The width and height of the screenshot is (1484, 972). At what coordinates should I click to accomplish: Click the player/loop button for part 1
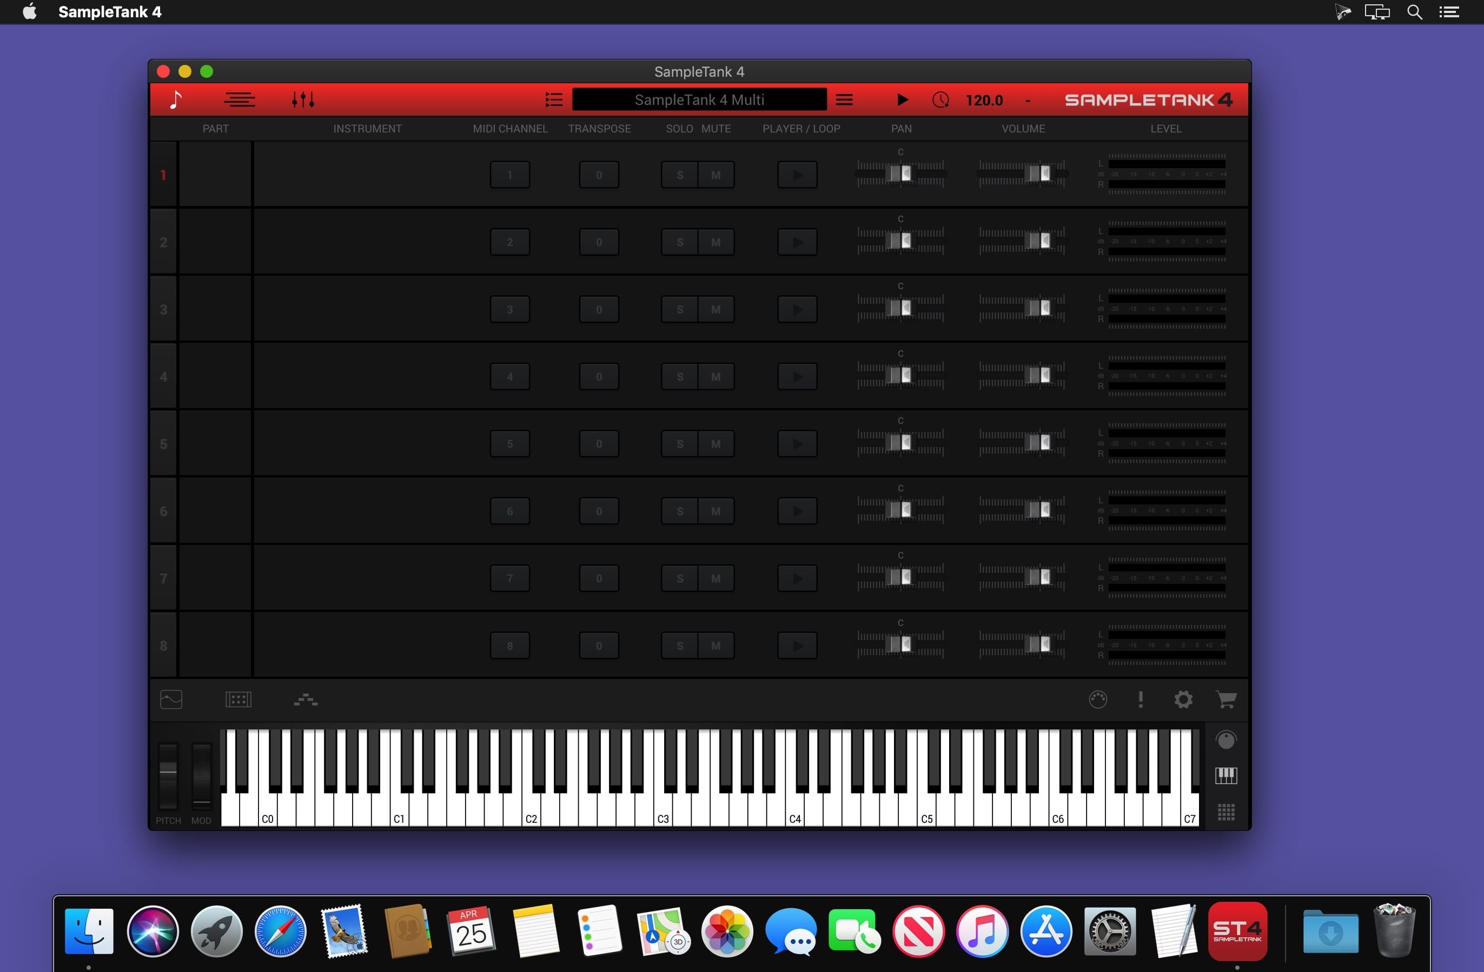click(x=798, y=175)
